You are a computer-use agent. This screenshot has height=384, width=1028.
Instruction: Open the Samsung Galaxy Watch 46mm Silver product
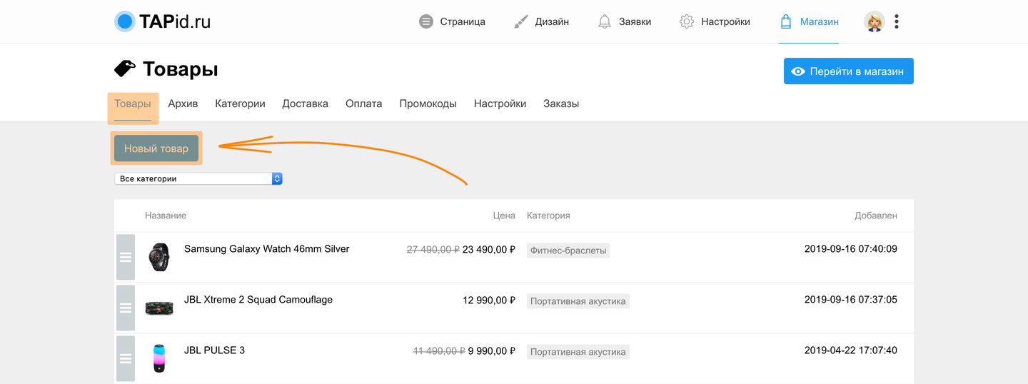pyautogui.click(x=266, y=249)
